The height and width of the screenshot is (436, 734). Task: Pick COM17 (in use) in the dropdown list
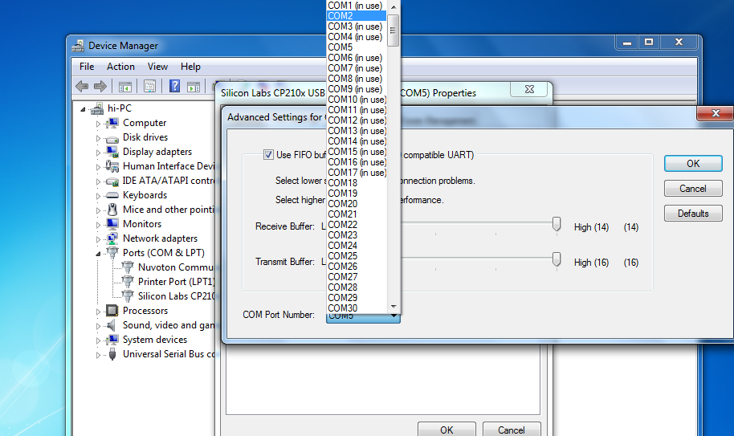click(x=357, y=173)
